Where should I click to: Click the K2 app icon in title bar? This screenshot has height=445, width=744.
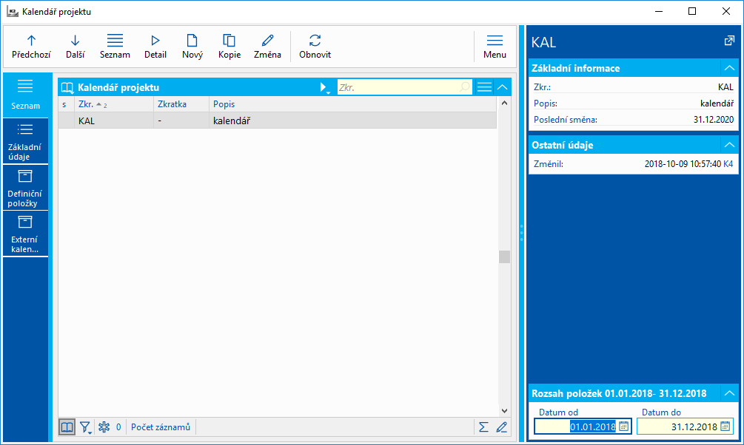coord(13,11)
